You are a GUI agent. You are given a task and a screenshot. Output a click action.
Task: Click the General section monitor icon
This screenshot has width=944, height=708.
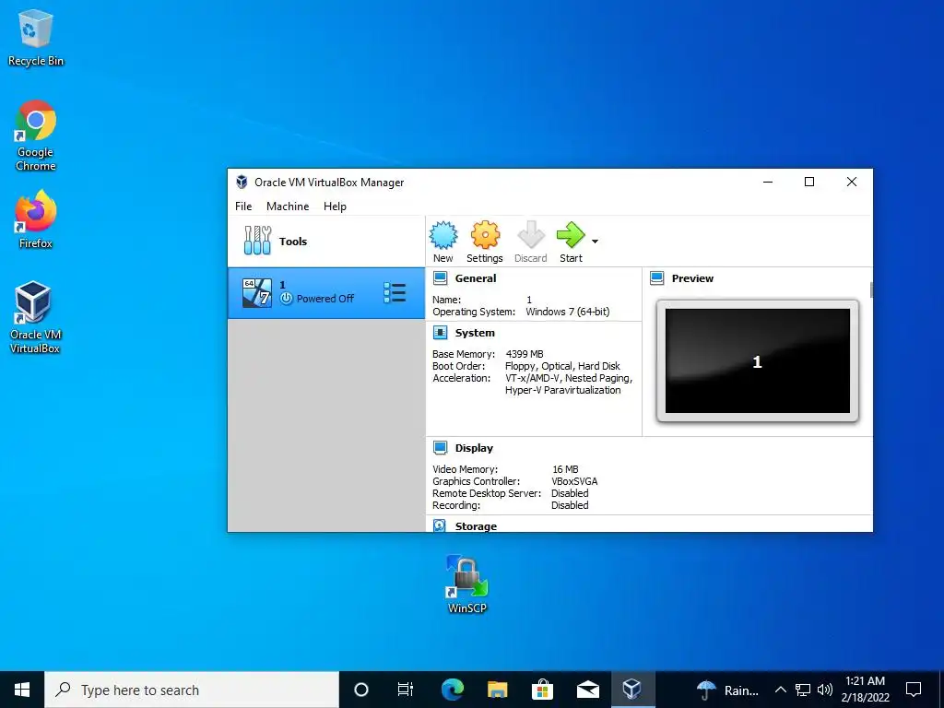point(440,278)
